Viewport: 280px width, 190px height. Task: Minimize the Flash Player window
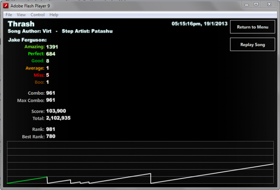click(x=247, y=4)
